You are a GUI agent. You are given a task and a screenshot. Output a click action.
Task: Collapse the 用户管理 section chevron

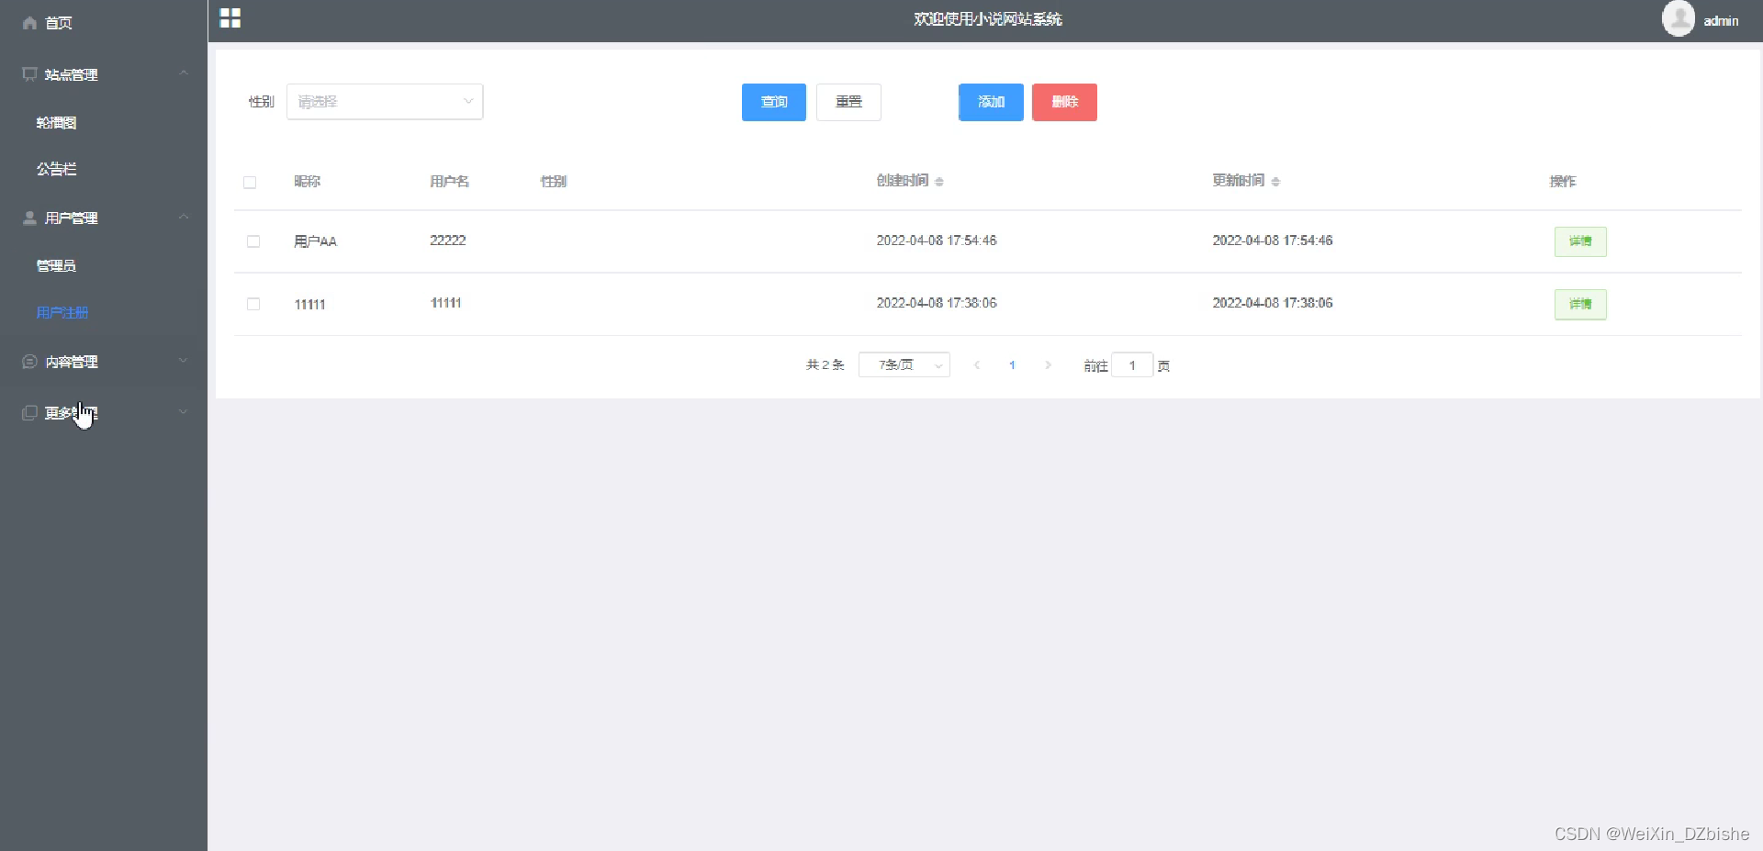tap(184, 217)
